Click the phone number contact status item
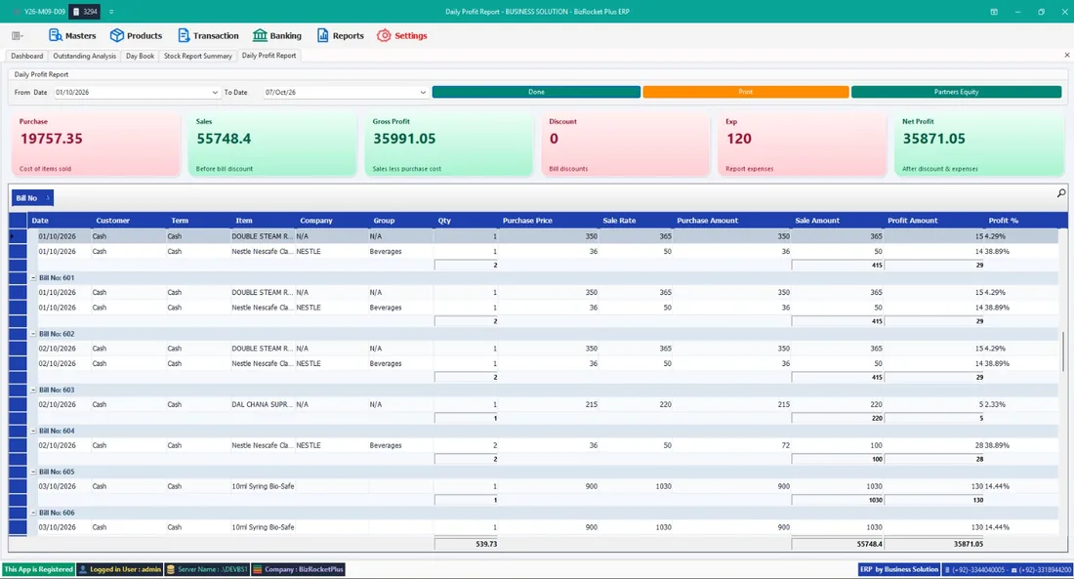 tap(1007, 569)
